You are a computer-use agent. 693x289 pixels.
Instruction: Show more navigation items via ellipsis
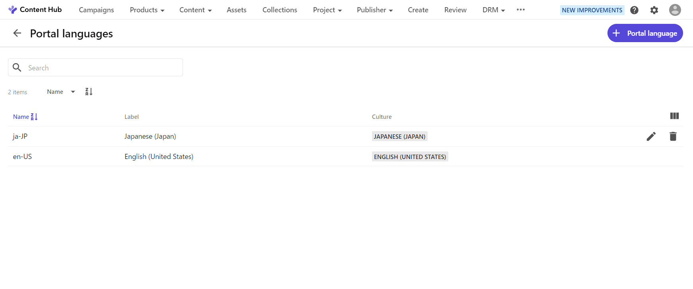520,10
